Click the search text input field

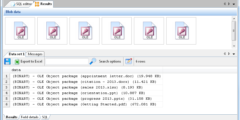[67, 61]
